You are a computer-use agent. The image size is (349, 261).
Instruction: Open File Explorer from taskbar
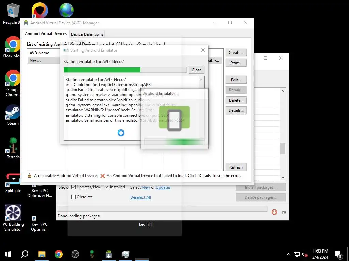pos(42,254)
